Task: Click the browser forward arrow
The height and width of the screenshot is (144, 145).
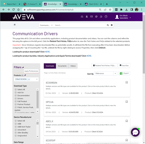Action: (9, 10)
